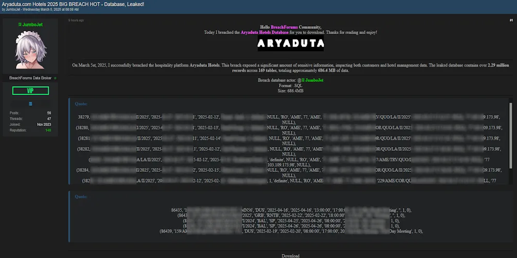Click the first 'Quote:' label

point(81,104)
